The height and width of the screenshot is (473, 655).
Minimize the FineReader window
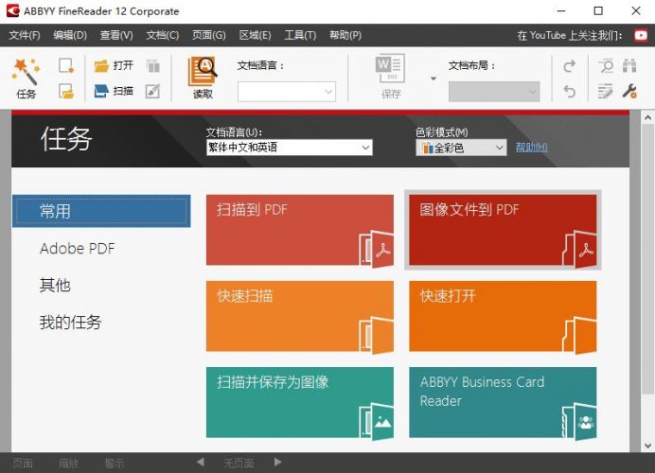click(x=561, y=10)
